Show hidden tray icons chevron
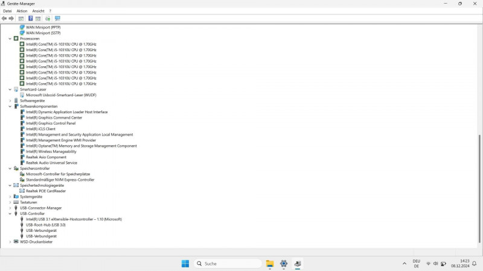The width and height of the screenshot is (483, 271). [x=404, y=264]
